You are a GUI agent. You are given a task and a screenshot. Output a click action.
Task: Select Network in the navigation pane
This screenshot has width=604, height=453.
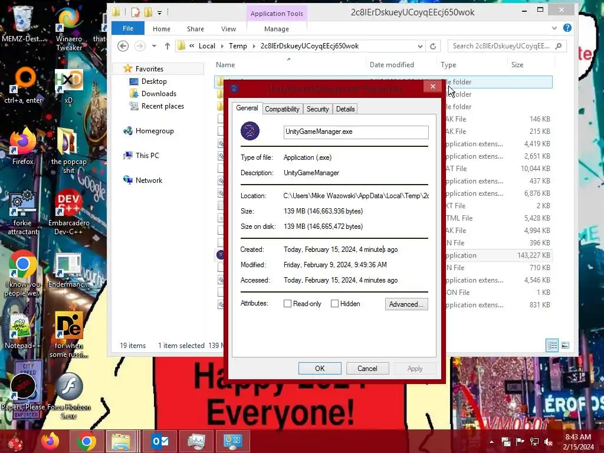(149, 180)
